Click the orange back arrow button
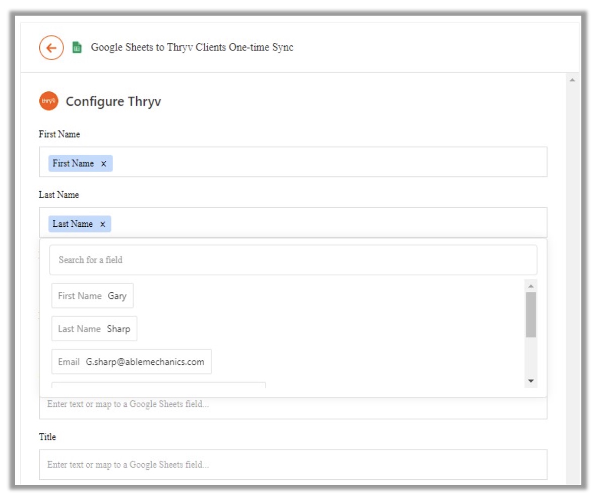 click(51, 48)
